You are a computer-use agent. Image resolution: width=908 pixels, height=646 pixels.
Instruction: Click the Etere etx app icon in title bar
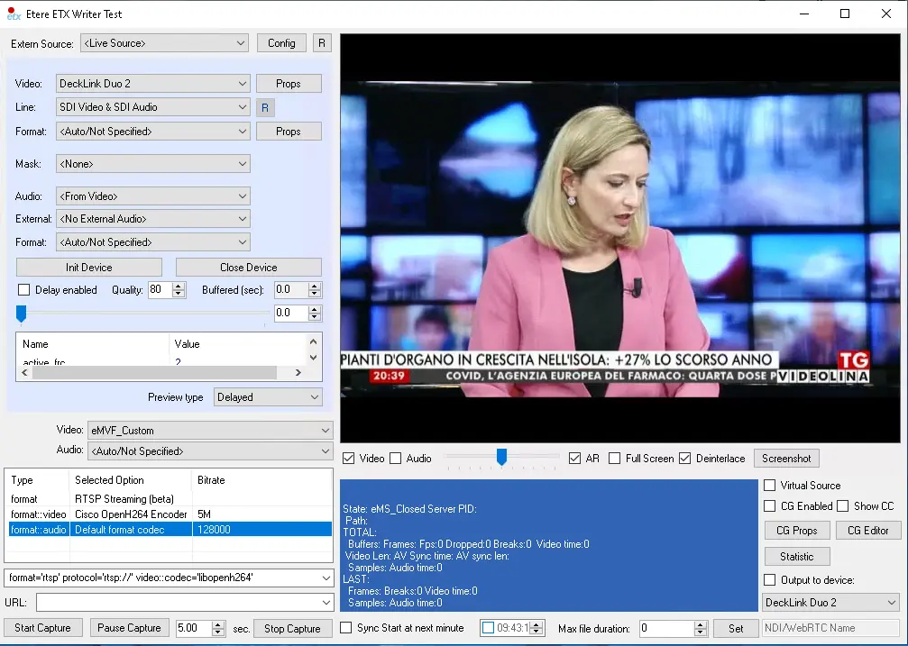coord(14,14)
